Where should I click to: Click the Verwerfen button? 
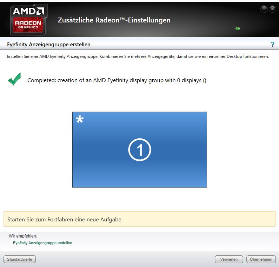[229, 259]
